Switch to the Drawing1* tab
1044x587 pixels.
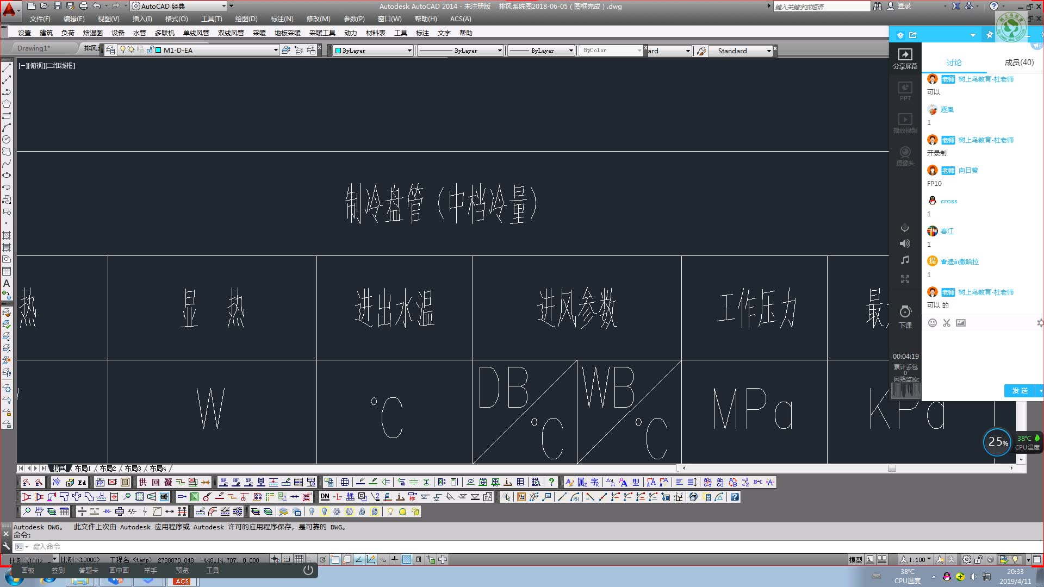point(34,48)
